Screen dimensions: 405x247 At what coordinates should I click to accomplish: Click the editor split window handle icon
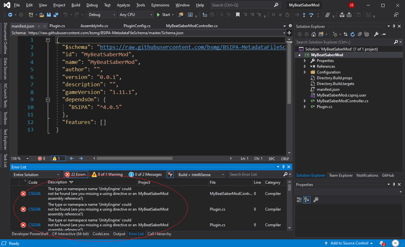(289, 33)
